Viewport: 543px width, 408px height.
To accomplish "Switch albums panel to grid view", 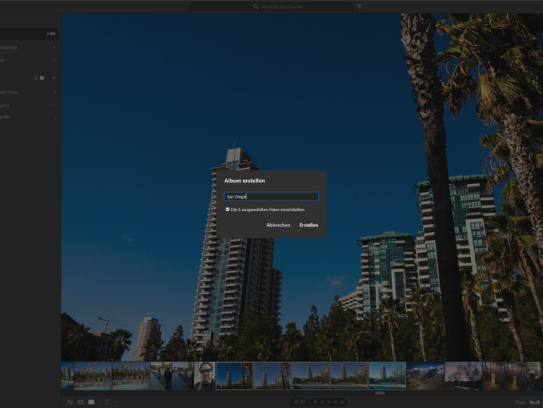I will point(42,78).
